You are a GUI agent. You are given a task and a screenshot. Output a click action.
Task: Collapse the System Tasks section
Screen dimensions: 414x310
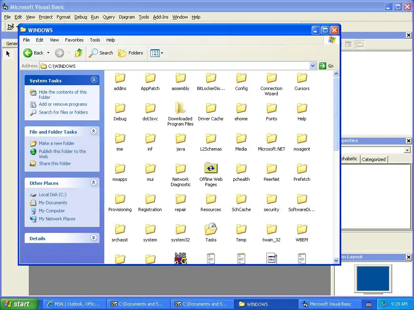pos(94,80)
